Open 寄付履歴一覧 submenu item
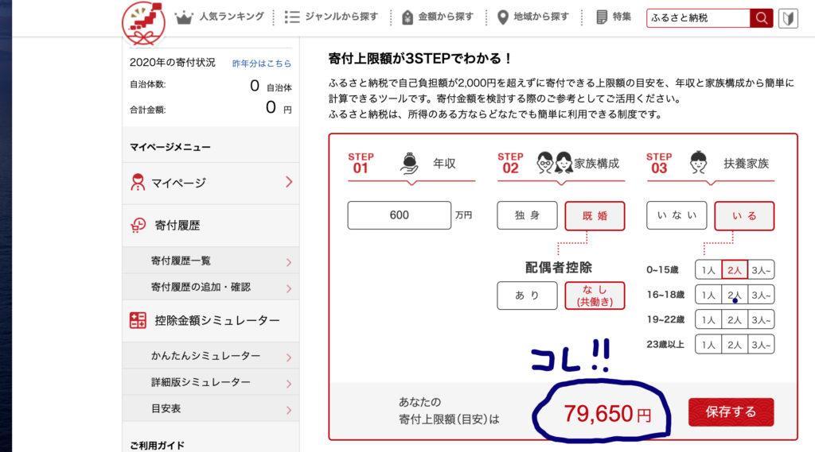Image resolution: width=815 pixels, height=452 pixels. click(x=210, y=261)
